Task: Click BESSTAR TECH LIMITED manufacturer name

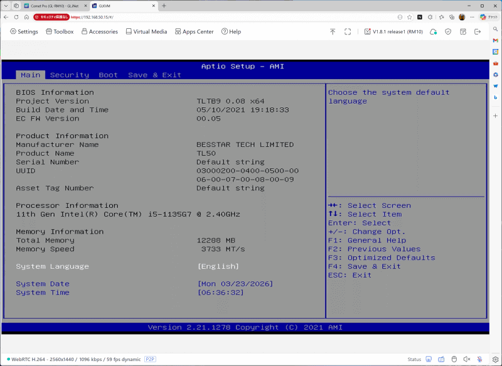Action: [245, 145]
